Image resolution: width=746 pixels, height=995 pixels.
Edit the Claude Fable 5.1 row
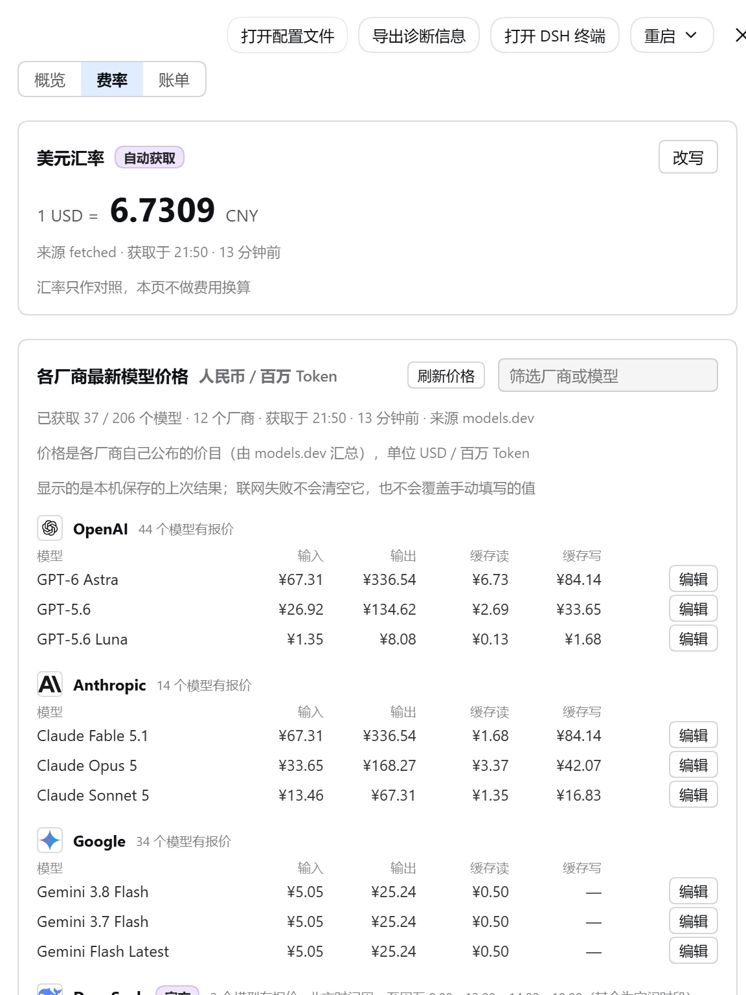click(693, 735)
